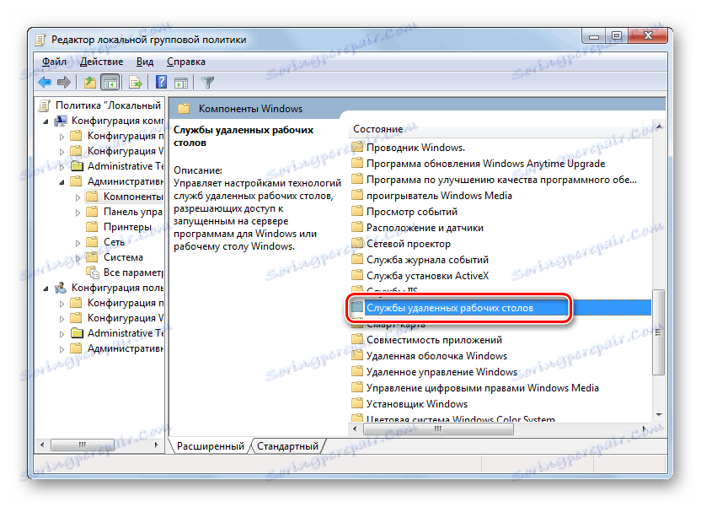Select Программа по улучшению качества folder
701x507 pixels.
click(x=501, y=180)
